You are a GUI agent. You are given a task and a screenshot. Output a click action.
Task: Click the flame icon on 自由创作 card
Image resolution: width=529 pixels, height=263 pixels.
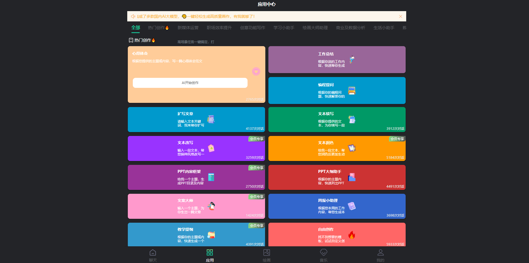coord(352,235)
